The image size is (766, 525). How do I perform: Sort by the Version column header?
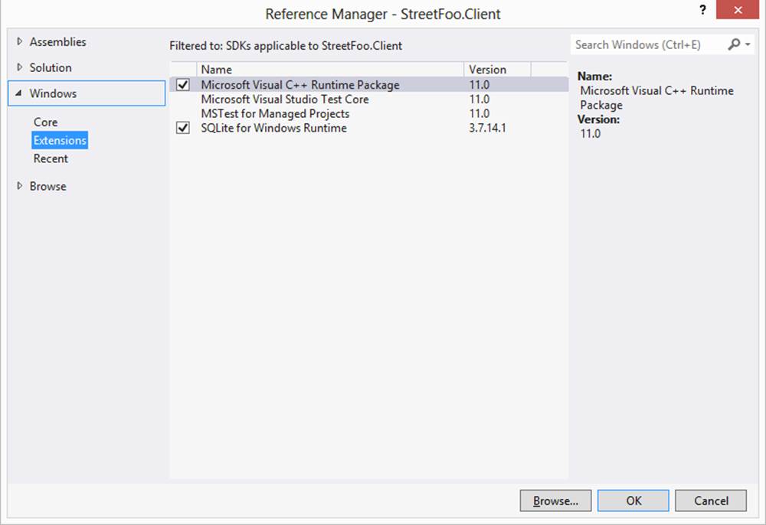coord(497,70)
